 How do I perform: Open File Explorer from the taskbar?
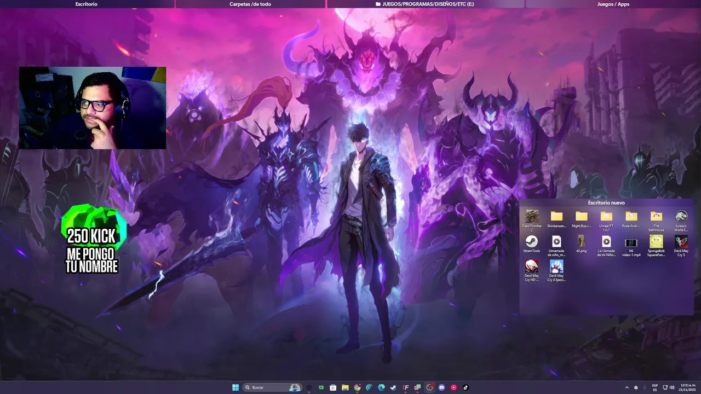point(345,387)
